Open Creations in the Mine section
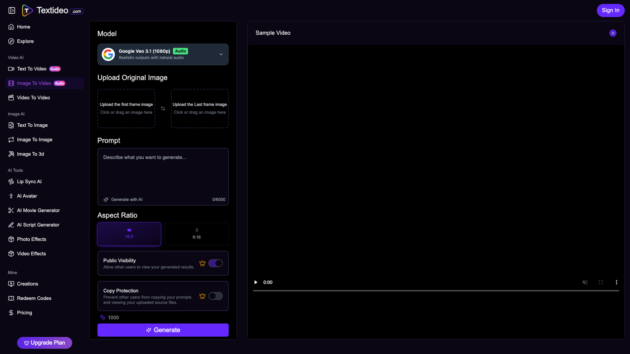Screen dimensions: 630x354 click(x=44, y=284)
